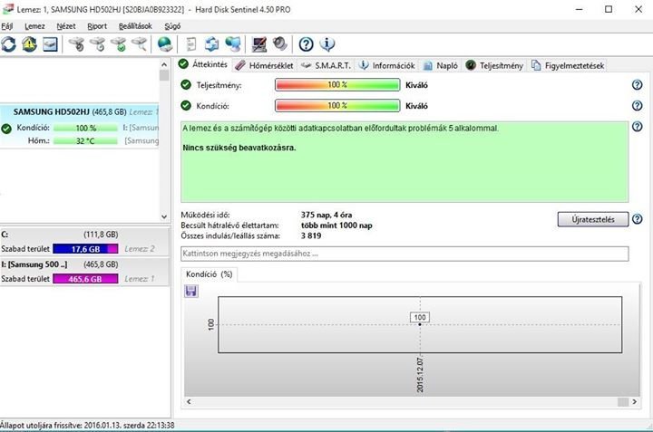Open the report document toolbar icon
The height and width of the screenshot is (432, 653).
coord(191,44)
